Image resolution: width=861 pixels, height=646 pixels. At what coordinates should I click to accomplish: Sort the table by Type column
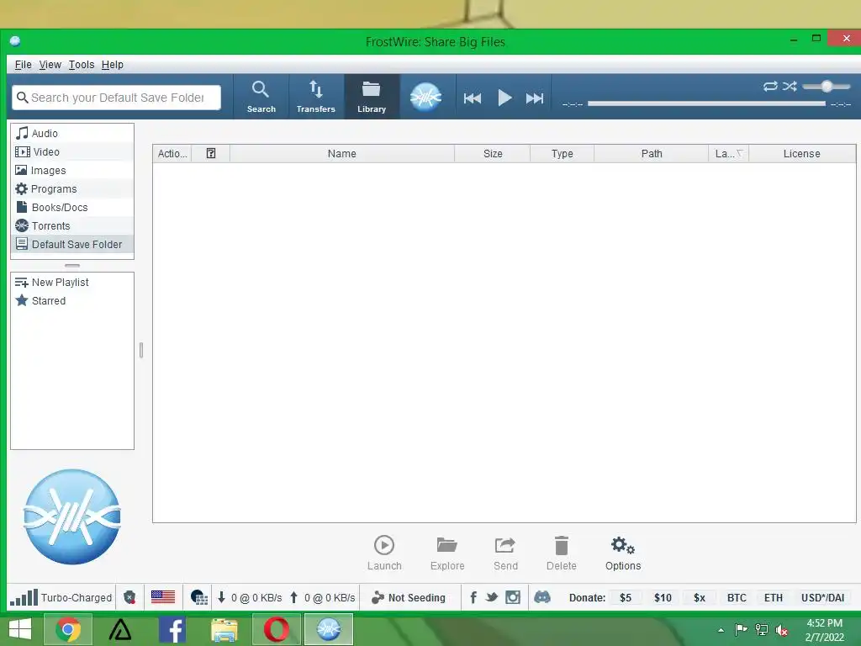click(563, 154)
